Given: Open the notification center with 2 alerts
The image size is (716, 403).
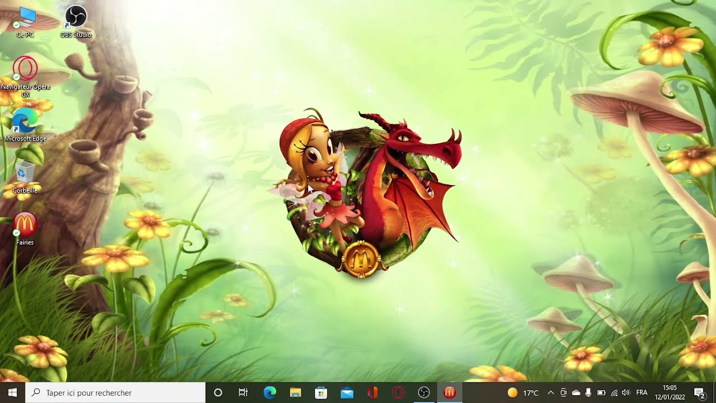Looking at the screenshot, I should pos(699,393).
